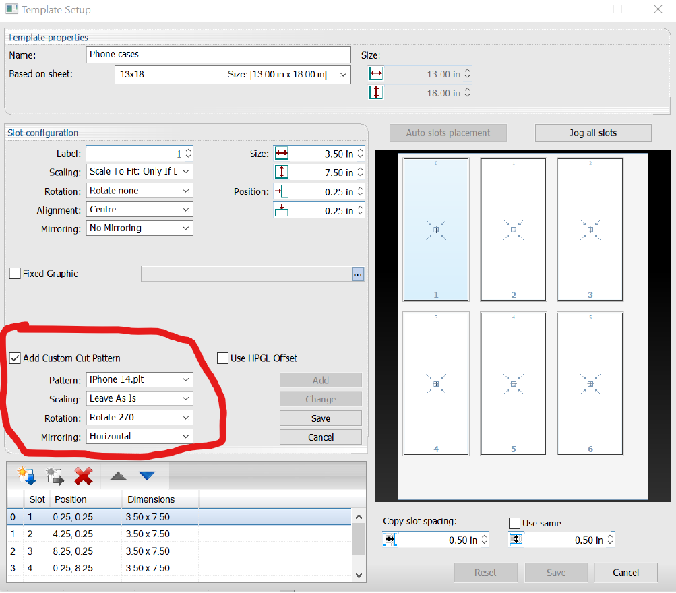This screenshot has width=676, height=593.
Task: Select slot 2 in preview
Action: coord(514,229)
